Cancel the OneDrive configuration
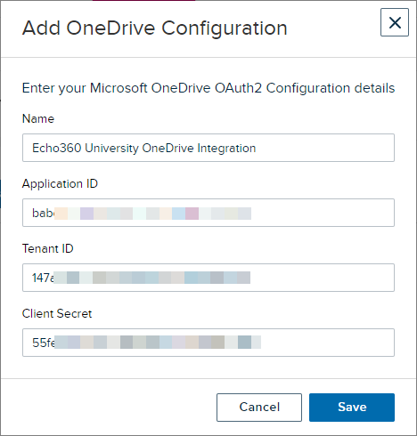417x436 pixels. click(259, 408)
